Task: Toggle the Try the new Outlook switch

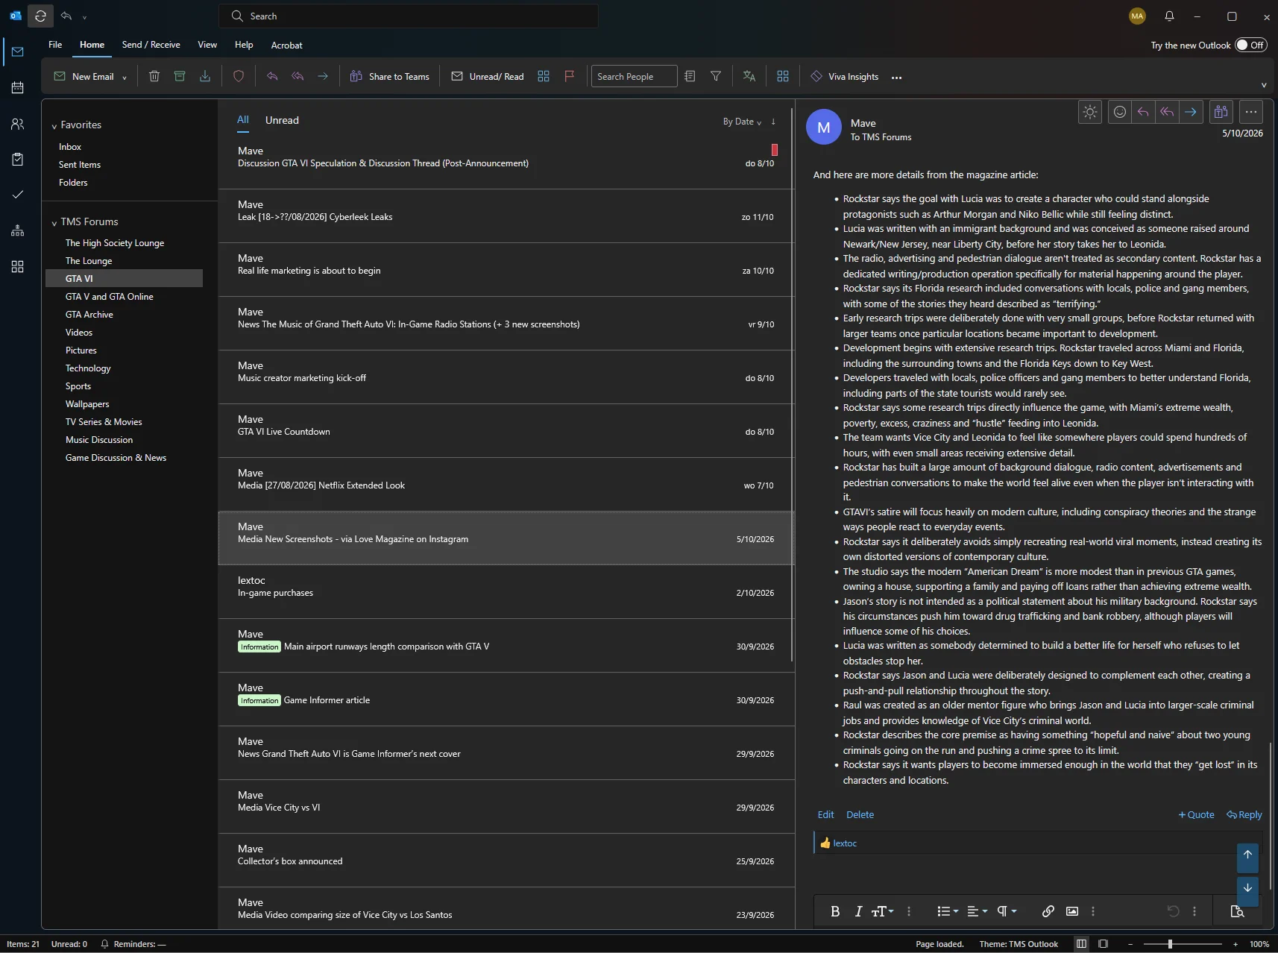Action: [x=1250, y=45]
